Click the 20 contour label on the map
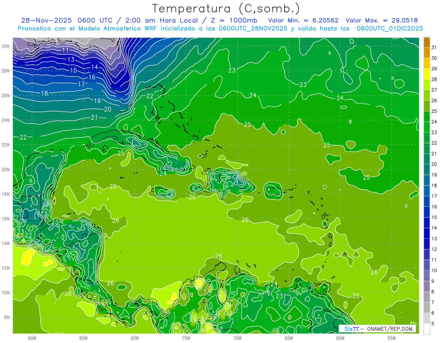Viewport: 444px width, 343px height. click(108, 110)
